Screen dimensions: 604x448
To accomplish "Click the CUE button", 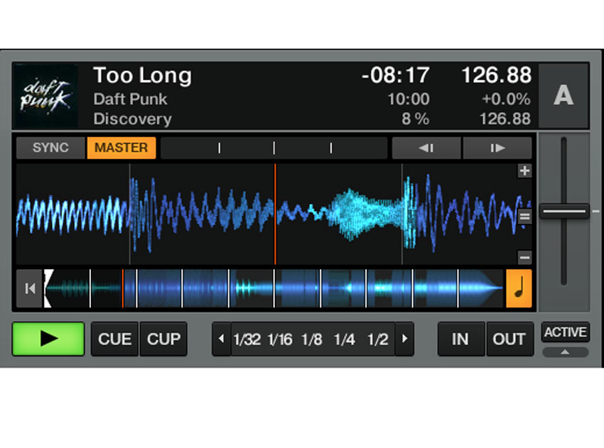I will click(114, 339).
